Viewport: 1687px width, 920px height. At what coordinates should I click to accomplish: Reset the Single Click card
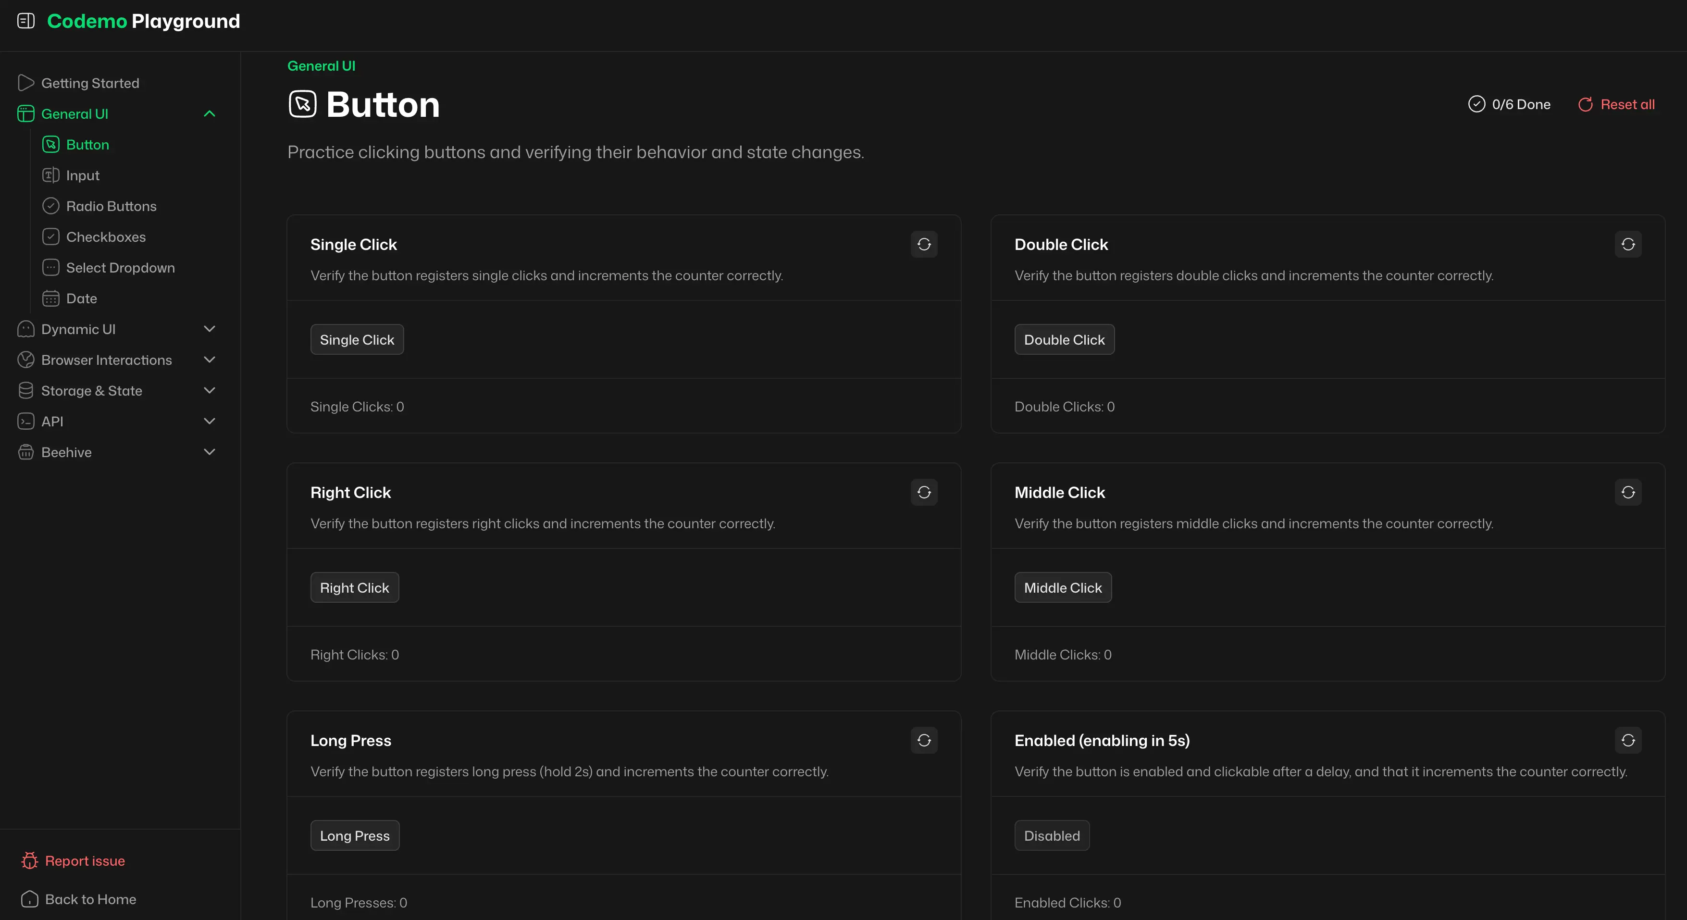point(924,244)
